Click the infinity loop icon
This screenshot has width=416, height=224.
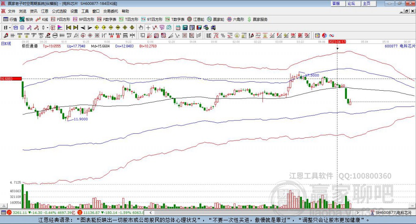[x=331, y=35]
